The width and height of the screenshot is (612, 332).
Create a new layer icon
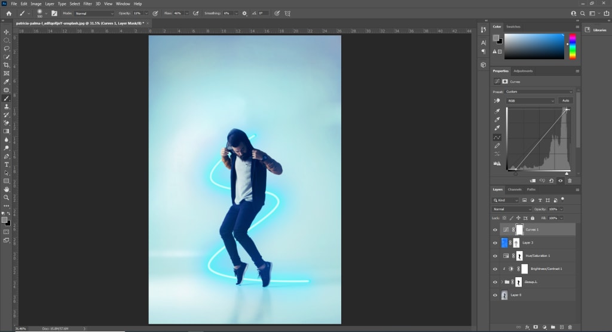tap(562, 327)
